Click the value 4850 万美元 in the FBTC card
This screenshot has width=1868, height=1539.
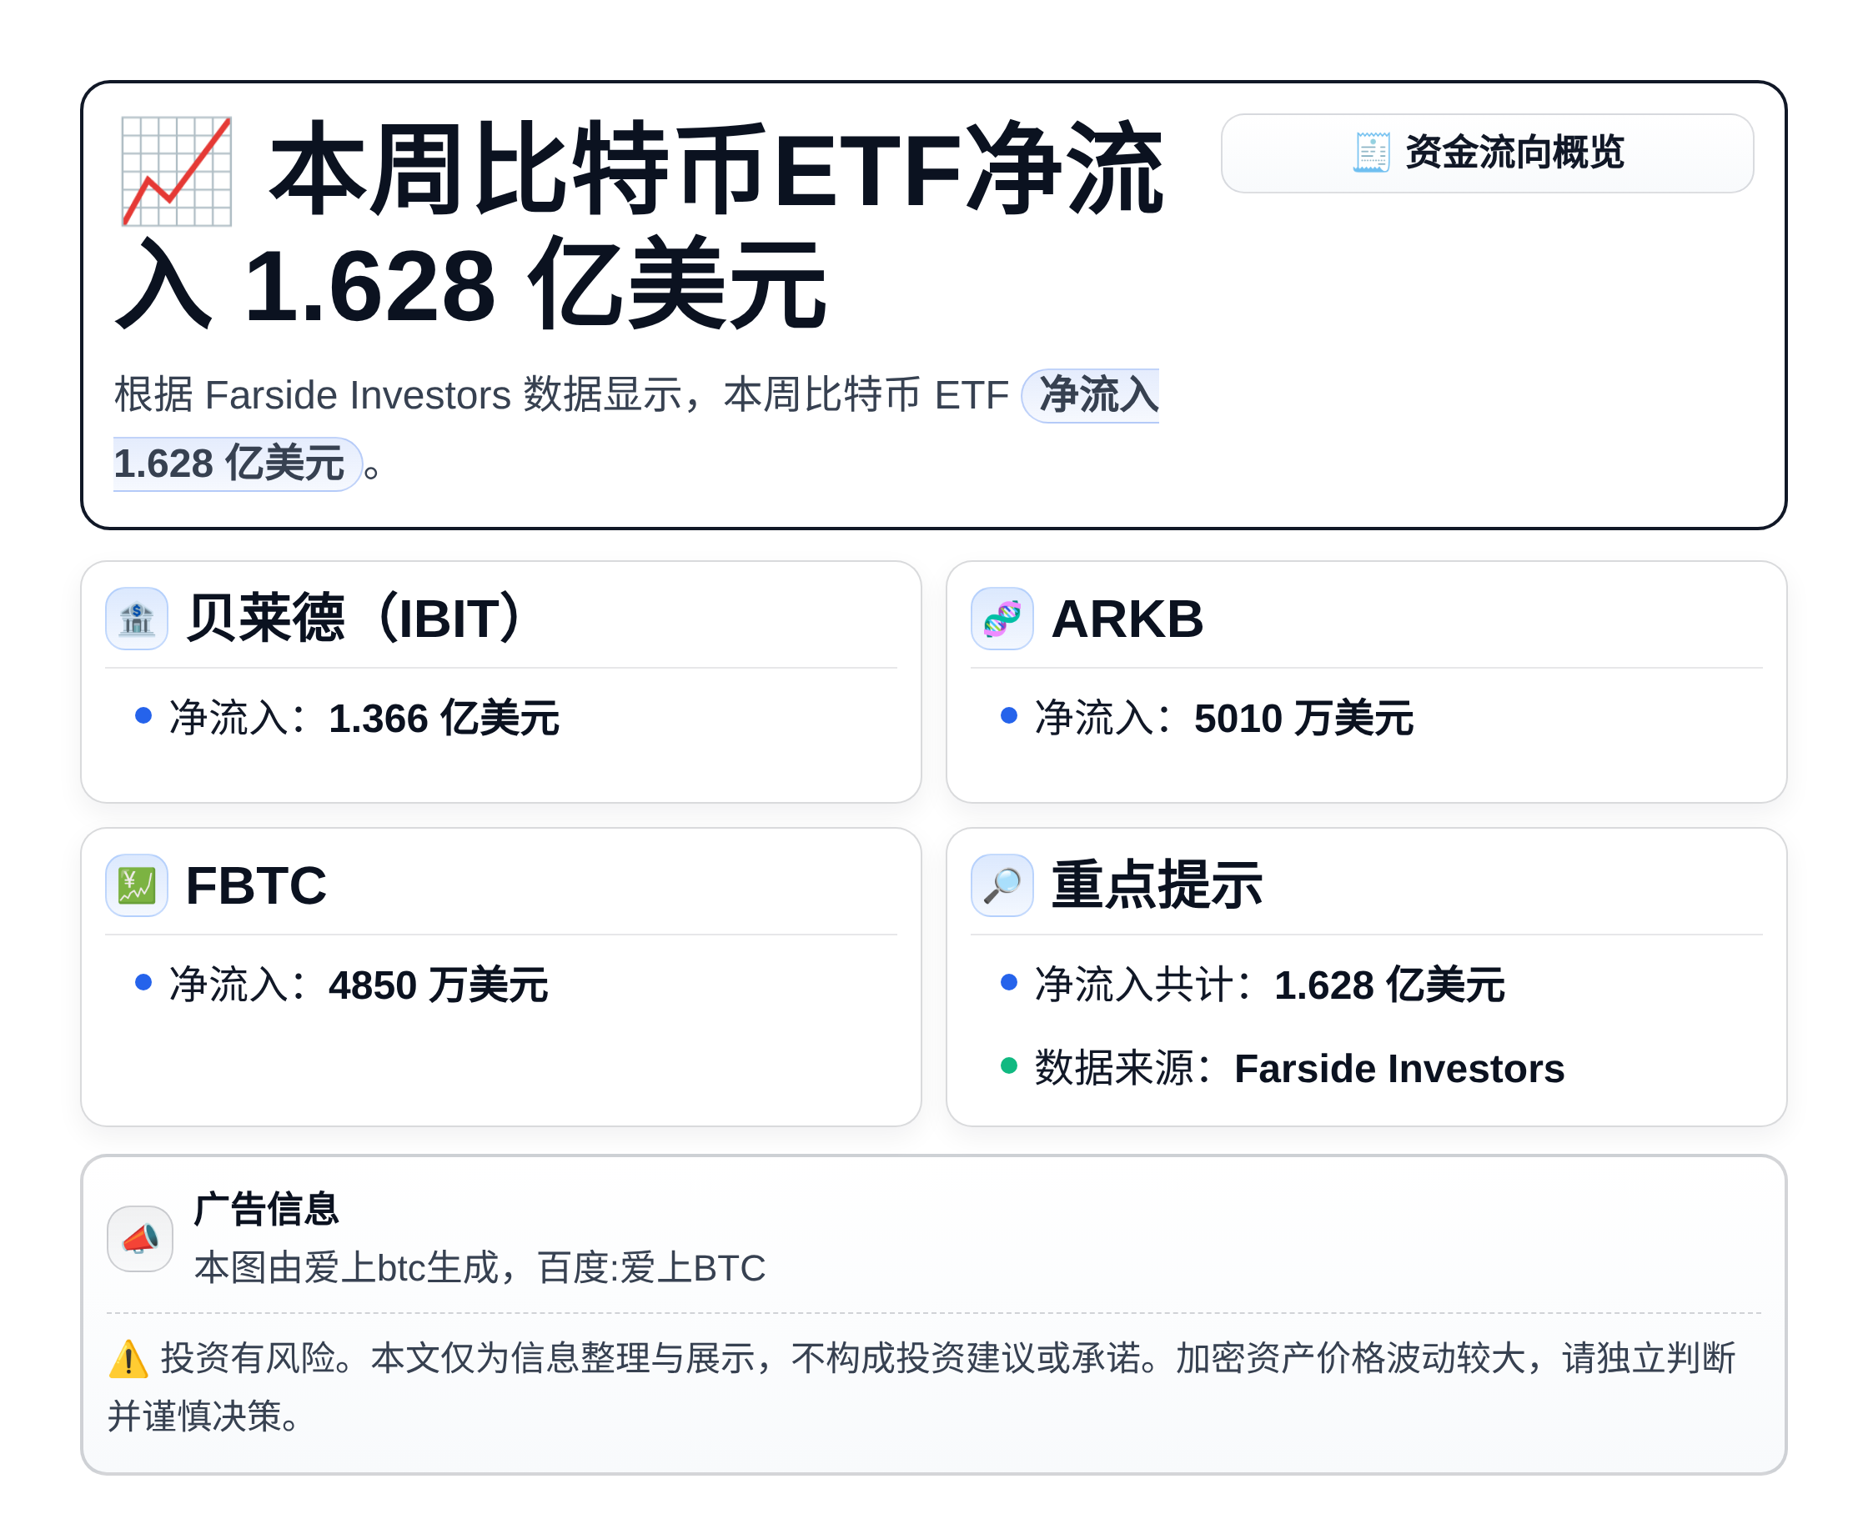[438, 985]
